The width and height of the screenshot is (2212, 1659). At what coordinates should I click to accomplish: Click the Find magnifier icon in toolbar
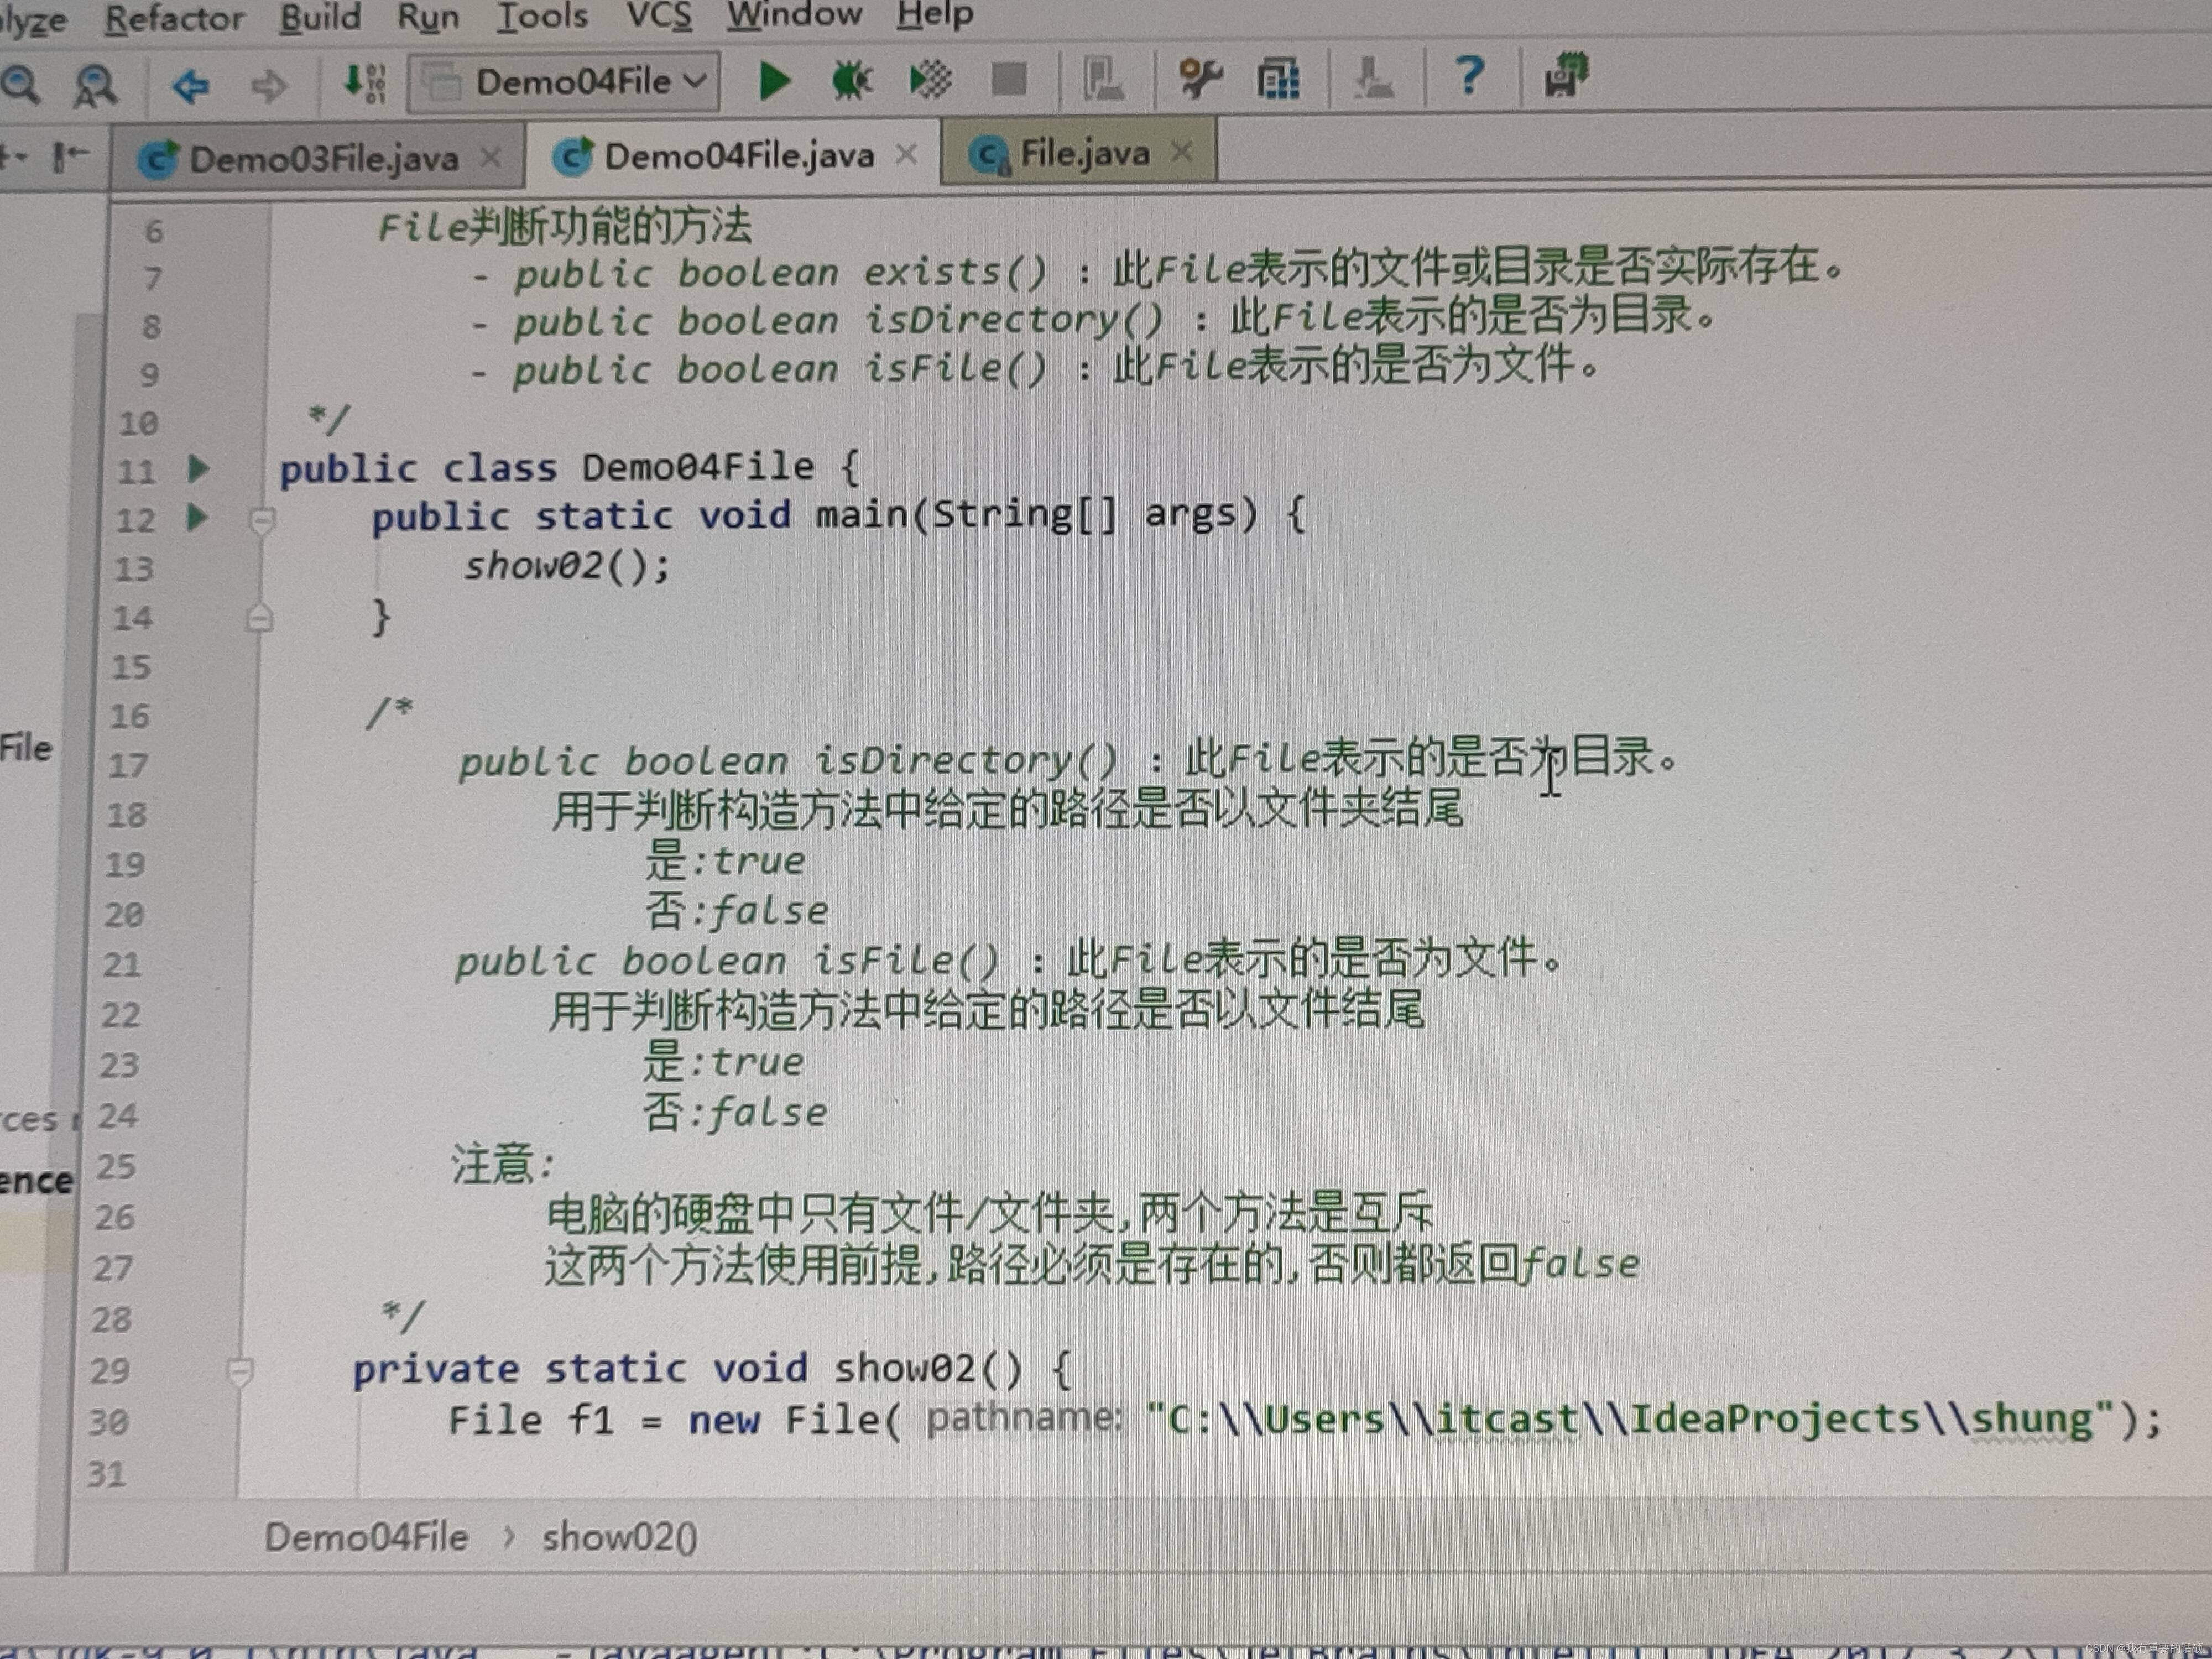point(21,87)
